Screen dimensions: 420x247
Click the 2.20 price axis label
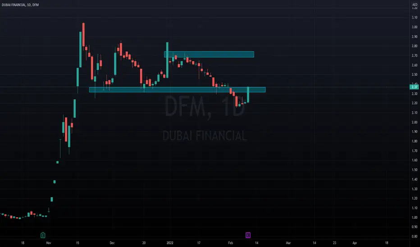pos(415,103)
